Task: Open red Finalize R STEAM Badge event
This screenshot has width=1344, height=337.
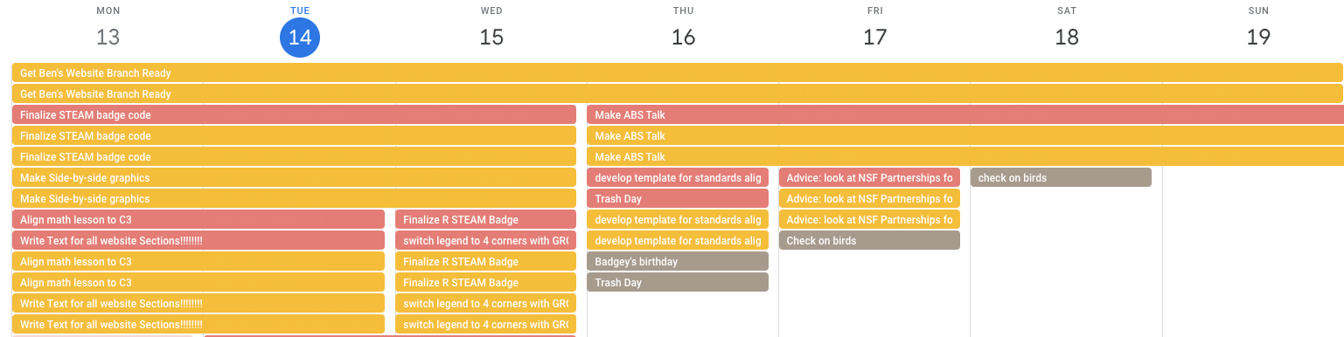Action: (x=485, y=219)
